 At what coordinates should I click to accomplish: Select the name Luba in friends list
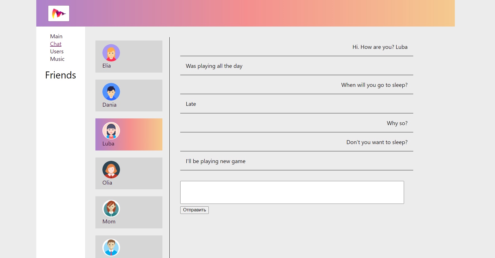click(x=108, y=144)
